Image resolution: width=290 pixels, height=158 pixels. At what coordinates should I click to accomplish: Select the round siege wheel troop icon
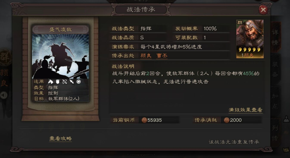[x=79, y=81]
